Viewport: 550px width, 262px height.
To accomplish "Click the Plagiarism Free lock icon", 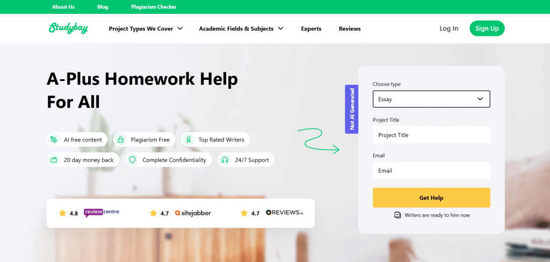I will [121, 139].
